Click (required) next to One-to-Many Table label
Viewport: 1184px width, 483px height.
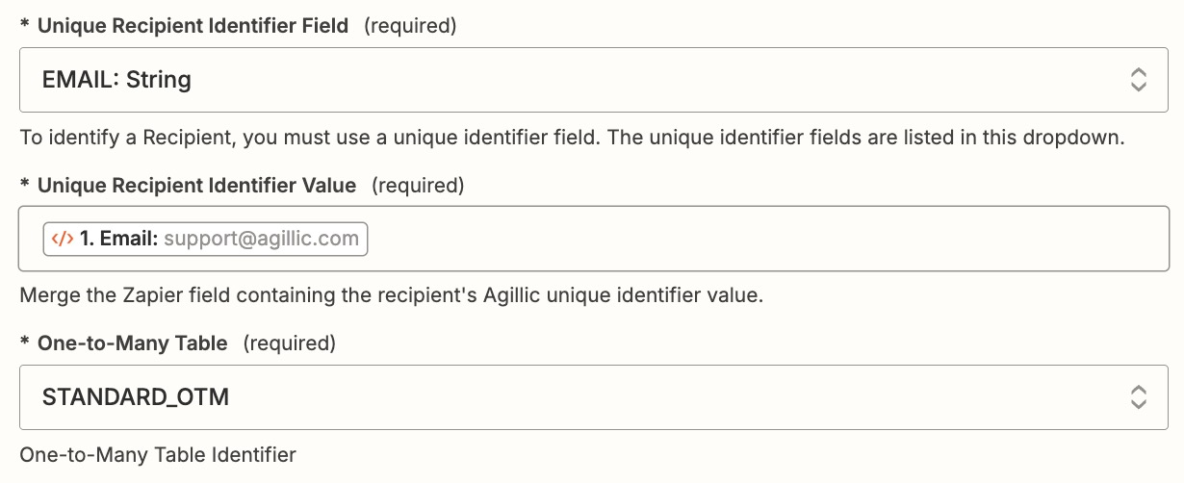click(289, 343)
